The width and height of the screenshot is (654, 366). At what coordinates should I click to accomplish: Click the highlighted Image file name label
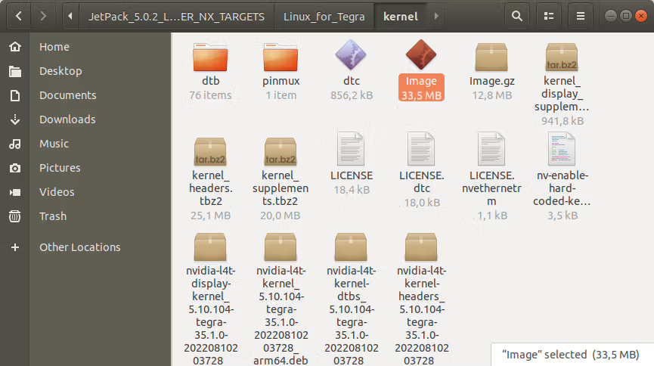coord(421,81)
